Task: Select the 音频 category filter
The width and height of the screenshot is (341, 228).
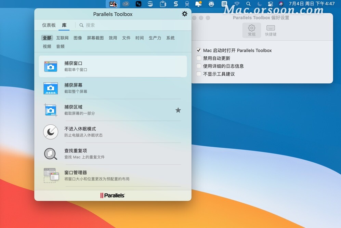Action: (60, 46)
